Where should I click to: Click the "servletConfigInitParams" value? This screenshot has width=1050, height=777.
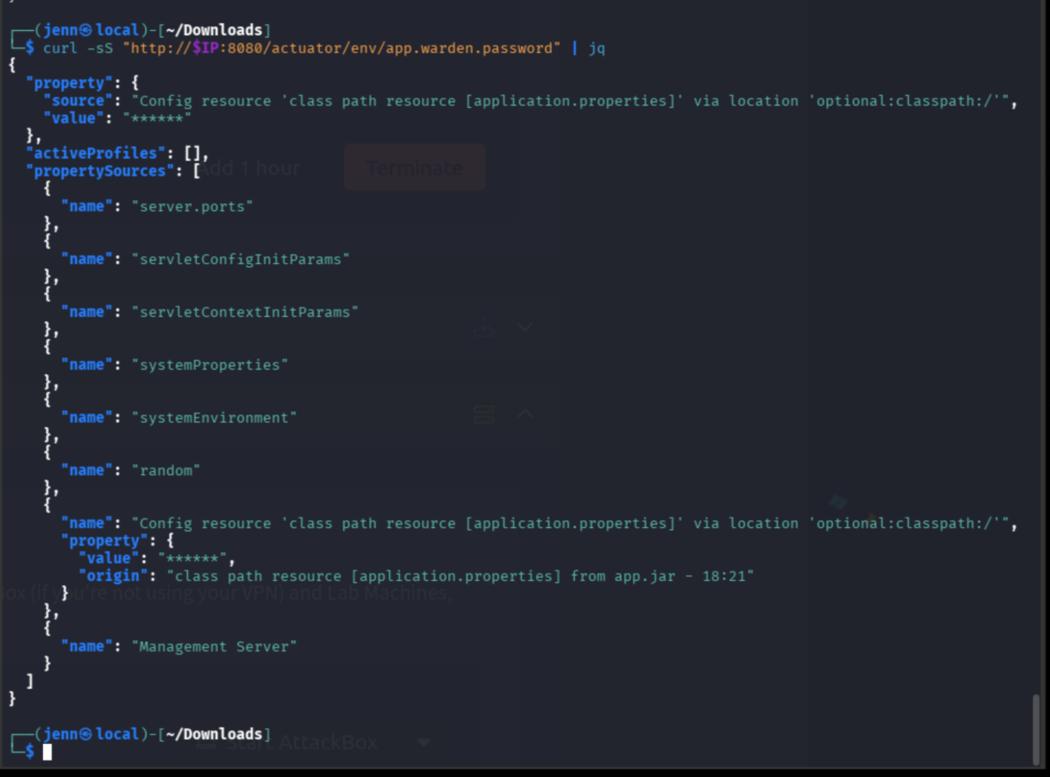click(241, 259)
